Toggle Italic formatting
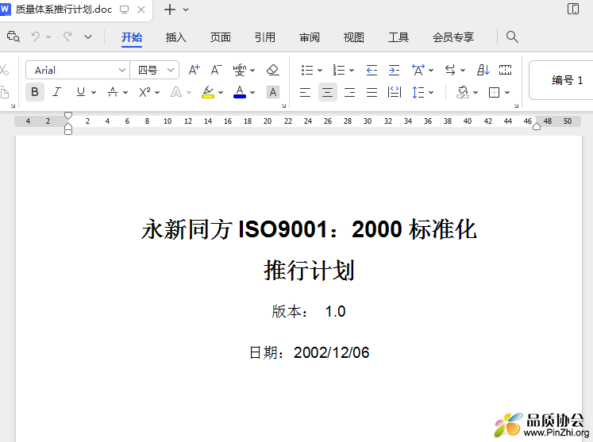 pyautogui.click(x=56, y=92)
